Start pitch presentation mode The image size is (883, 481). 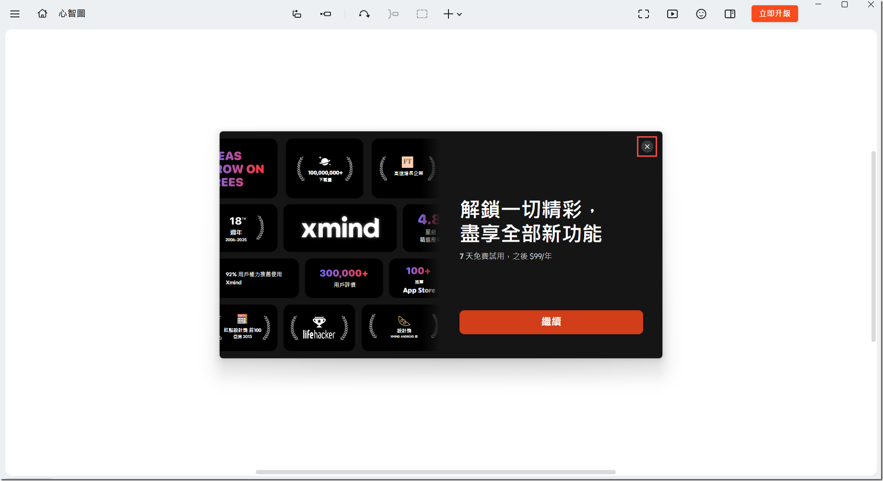coord(672,14)
